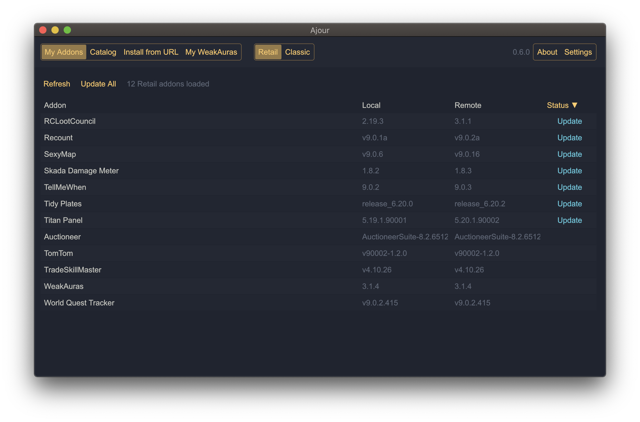640x422 pixels.
Task: Click the Update button for Skada Damage Meter
Action: [x=569, y=171]
